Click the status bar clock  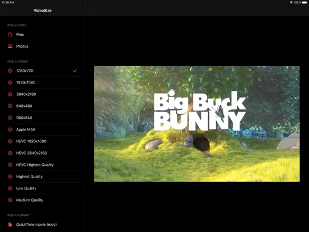(8, 2)
